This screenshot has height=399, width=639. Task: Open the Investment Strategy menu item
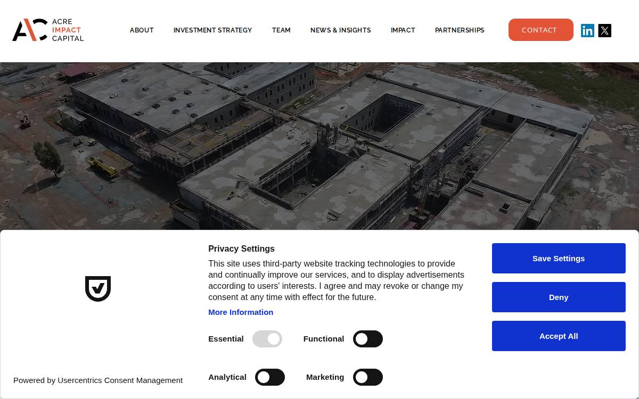pyautogui.click(x=212, y=30)
